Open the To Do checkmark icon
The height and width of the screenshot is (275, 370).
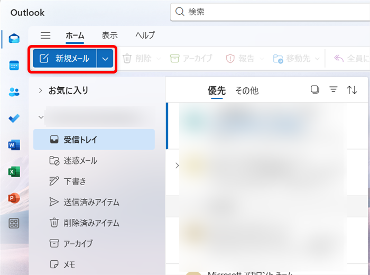pos(14,118)
